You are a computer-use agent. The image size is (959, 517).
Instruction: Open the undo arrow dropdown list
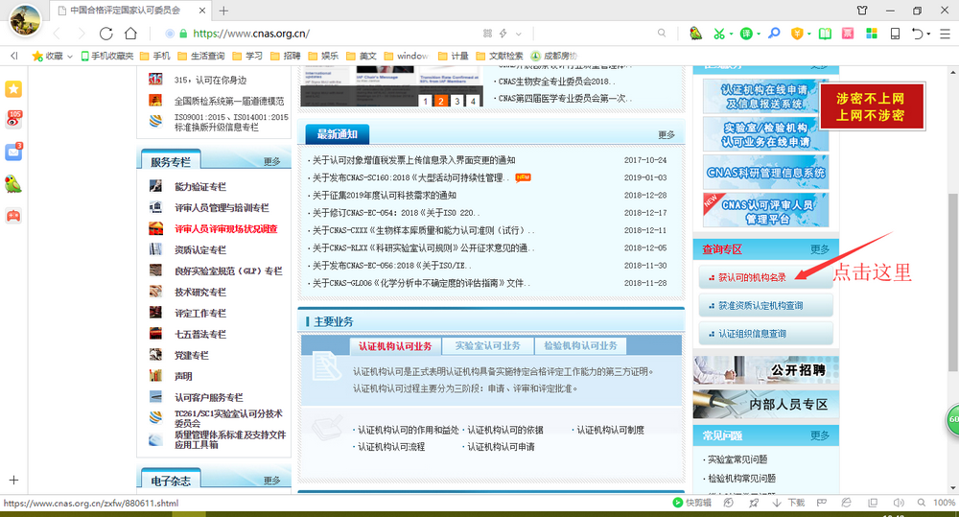coord(928,35)
